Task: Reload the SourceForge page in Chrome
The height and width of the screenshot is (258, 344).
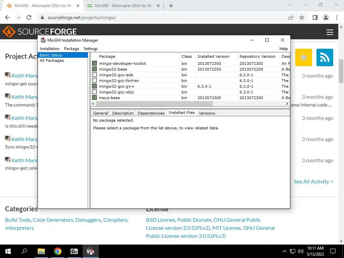Action: tap(29, 17)
